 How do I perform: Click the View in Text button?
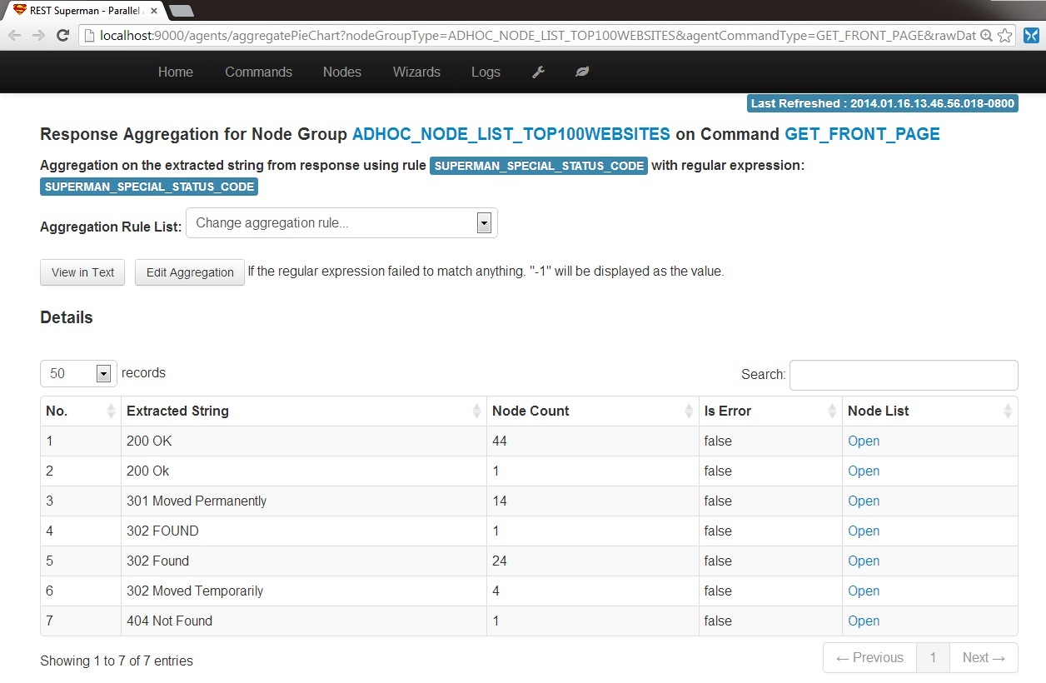(x=82, y=272)
